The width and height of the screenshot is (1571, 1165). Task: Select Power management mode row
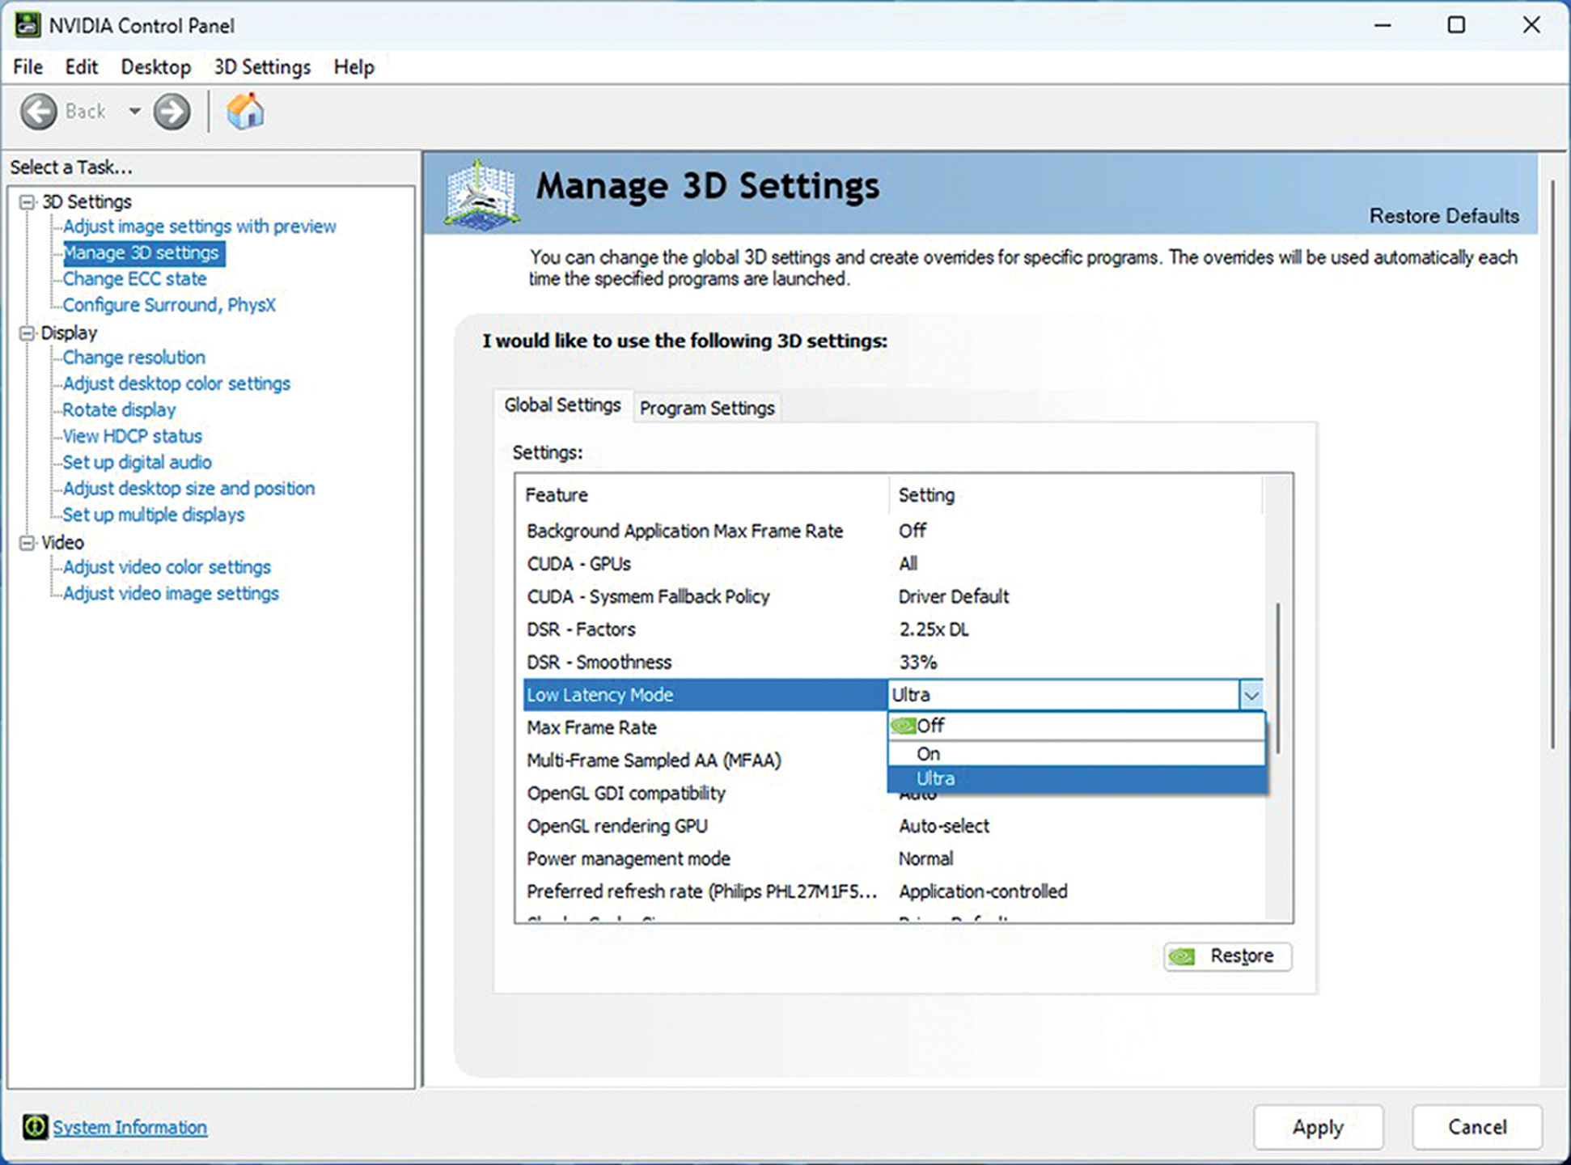(893, 859)
